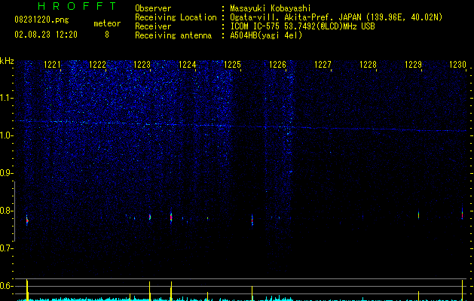Click the meteor echo at 1230
The height and width of the screenshot is (301, 474).
(x=462, y=214)
